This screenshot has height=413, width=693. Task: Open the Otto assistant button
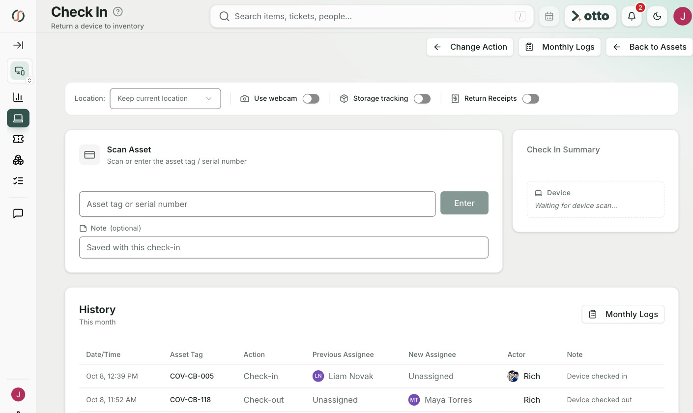click(x=590, y=16)
